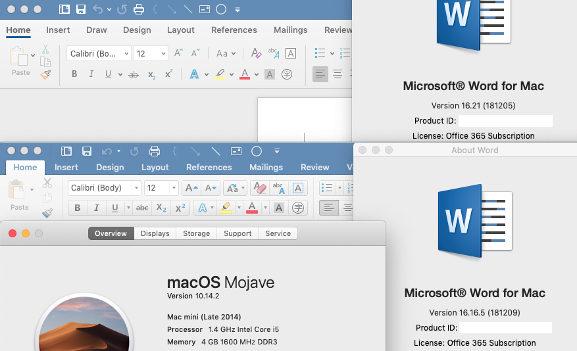Open Mailings tab in lower Word window
Screen dimensions: 577x351
point(266,167)
